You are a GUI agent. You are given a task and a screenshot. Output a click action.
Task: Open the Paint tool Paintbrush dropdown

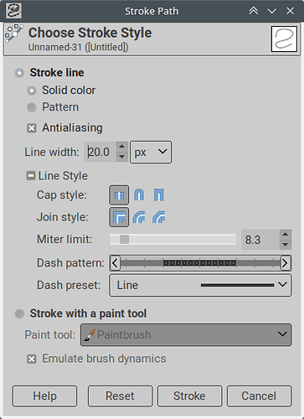tap(186, 334)
